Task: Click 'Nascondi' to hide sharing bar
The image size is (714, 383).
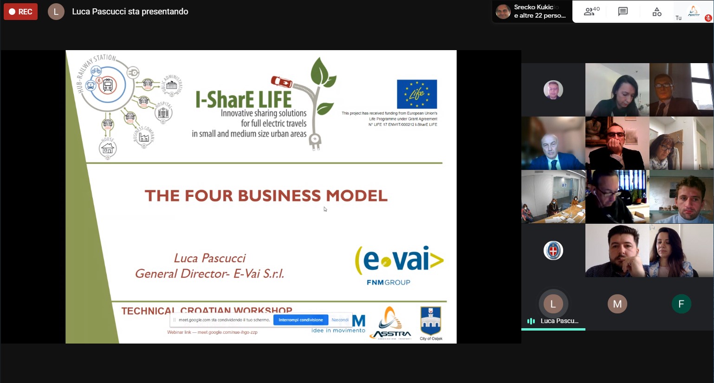Action: click(x=340, y=320)
